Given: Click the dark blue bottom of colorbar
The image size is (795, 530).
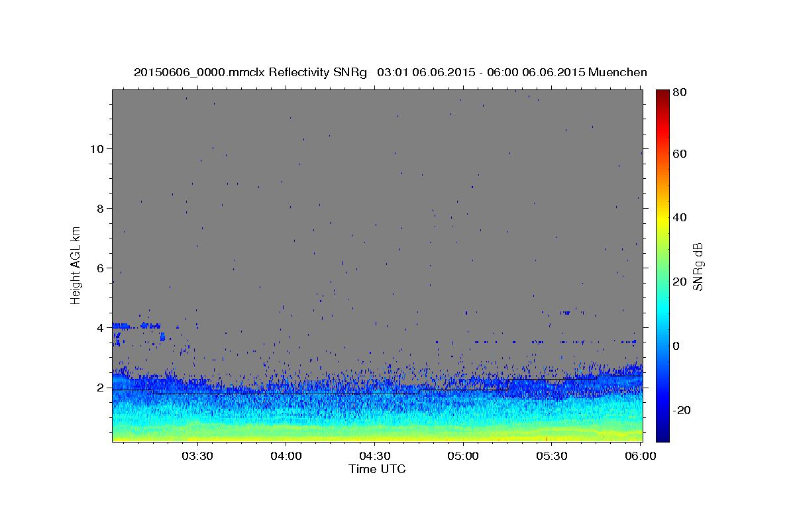Looking at the screenshot, I should click(x=662, y=435).
